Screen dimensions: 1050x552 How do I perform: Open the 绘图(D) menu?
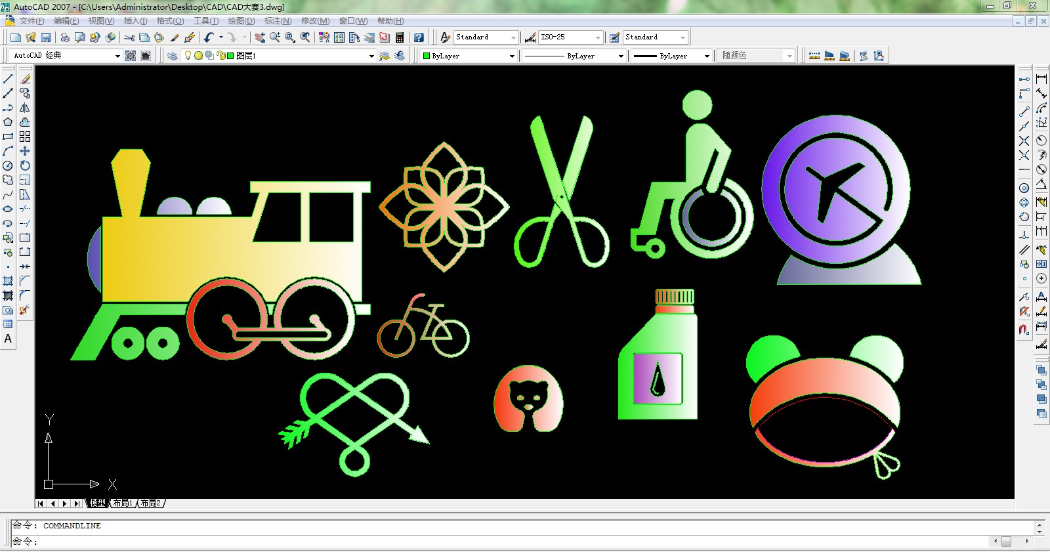click(241, 21)
